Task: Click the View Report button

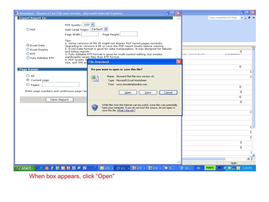Action: [x=59, y=100]
